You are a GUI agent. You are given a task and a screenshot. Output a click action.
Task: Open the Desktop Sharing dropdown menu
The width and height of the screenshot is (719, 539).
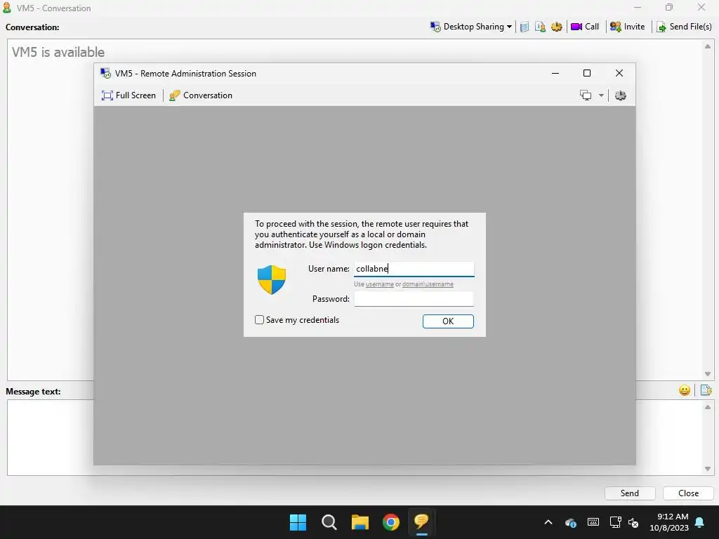pos(470,27)
